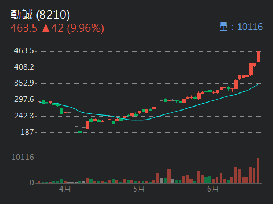Screen dimensions: 273x204
Task: Click the 0 volume axis label
Action: (x=32, y=182)
